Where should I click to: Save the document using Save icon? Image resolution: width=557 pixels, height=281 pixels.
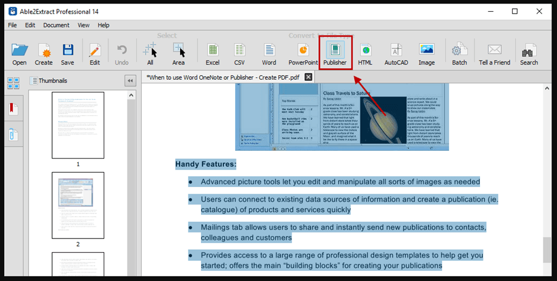click(68, 54)
